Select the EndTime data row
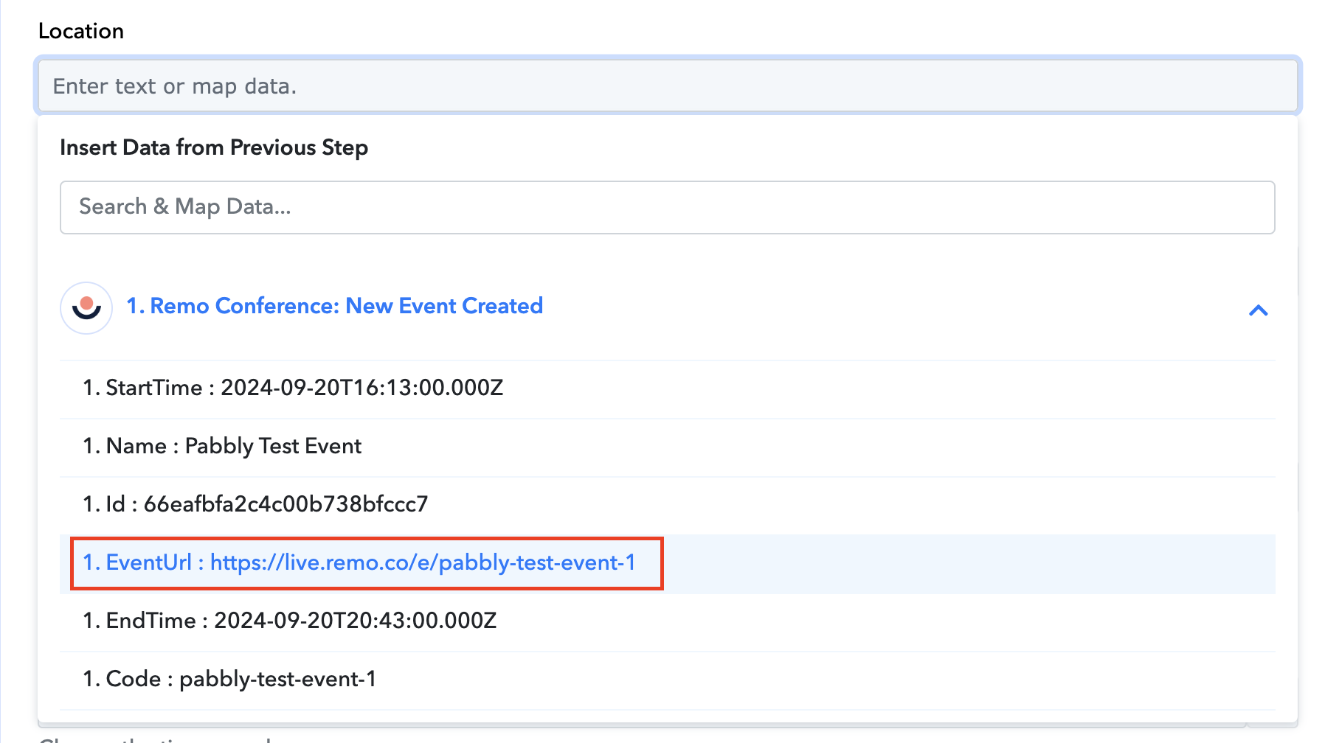The width and height of the screenshot is (1325, 743). pos(668,621)
